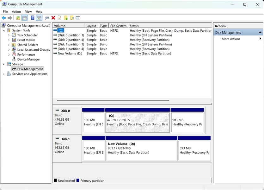Image resolution: width=264 pixels, height=190 pixels.
Task: Click the Up one level folder icon
Action: click(18, 18)
